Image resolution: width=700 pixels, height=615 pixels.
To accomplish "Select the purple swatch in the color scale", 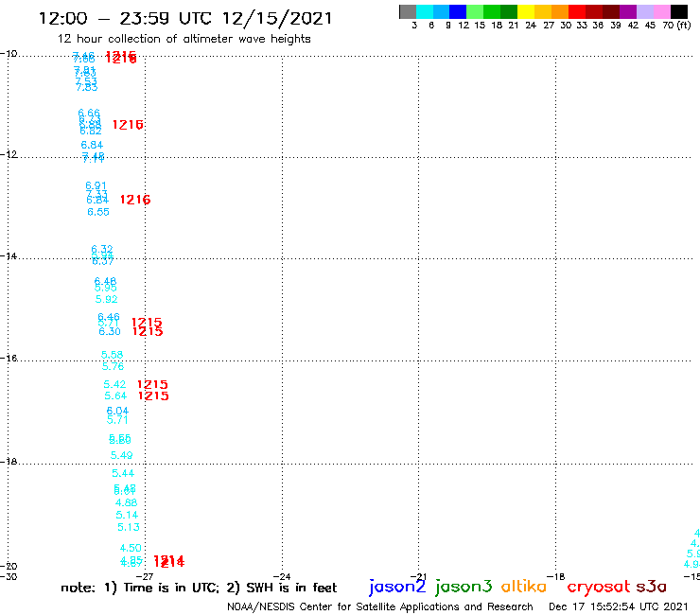I will point(628,11).
